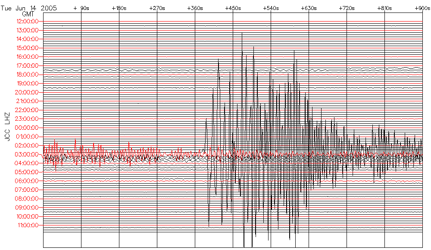Click the 06:00:00 time label
Screen dimensions: 431x250
coord(27,181)
